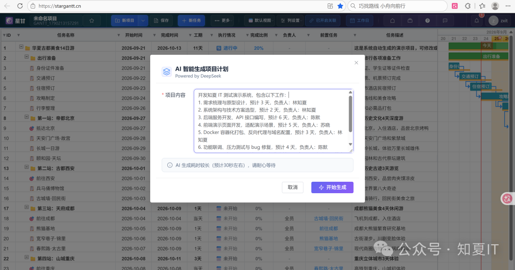Click the 进行中 status icon in row 1

(x=219, y=48)
